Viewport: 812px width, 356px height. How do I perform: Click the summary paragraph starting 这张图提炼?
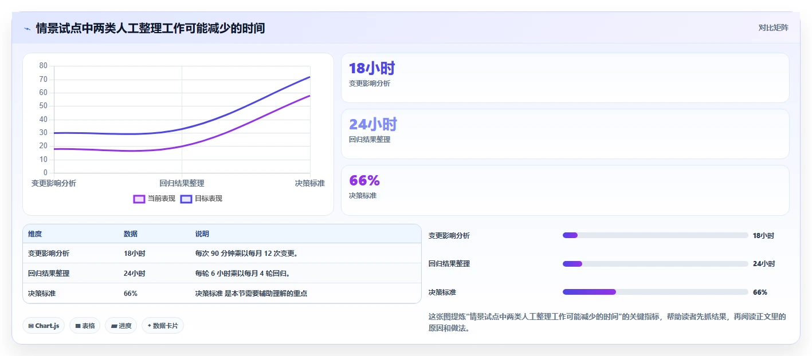[x=607, y=323]
